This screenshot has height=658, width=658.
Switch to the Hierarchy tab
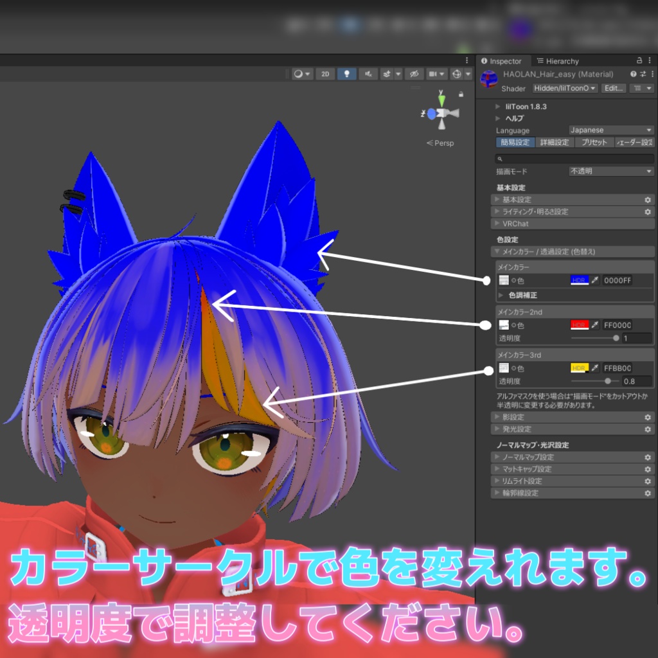(560, 61)
